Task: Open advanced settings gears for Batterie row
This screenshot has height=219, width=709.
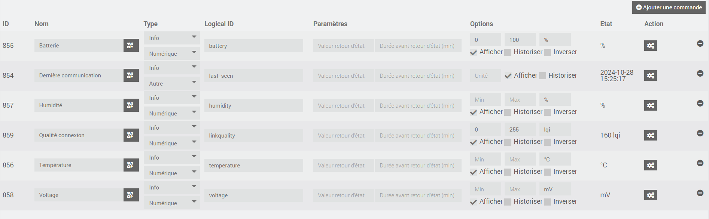Action: 650,46
